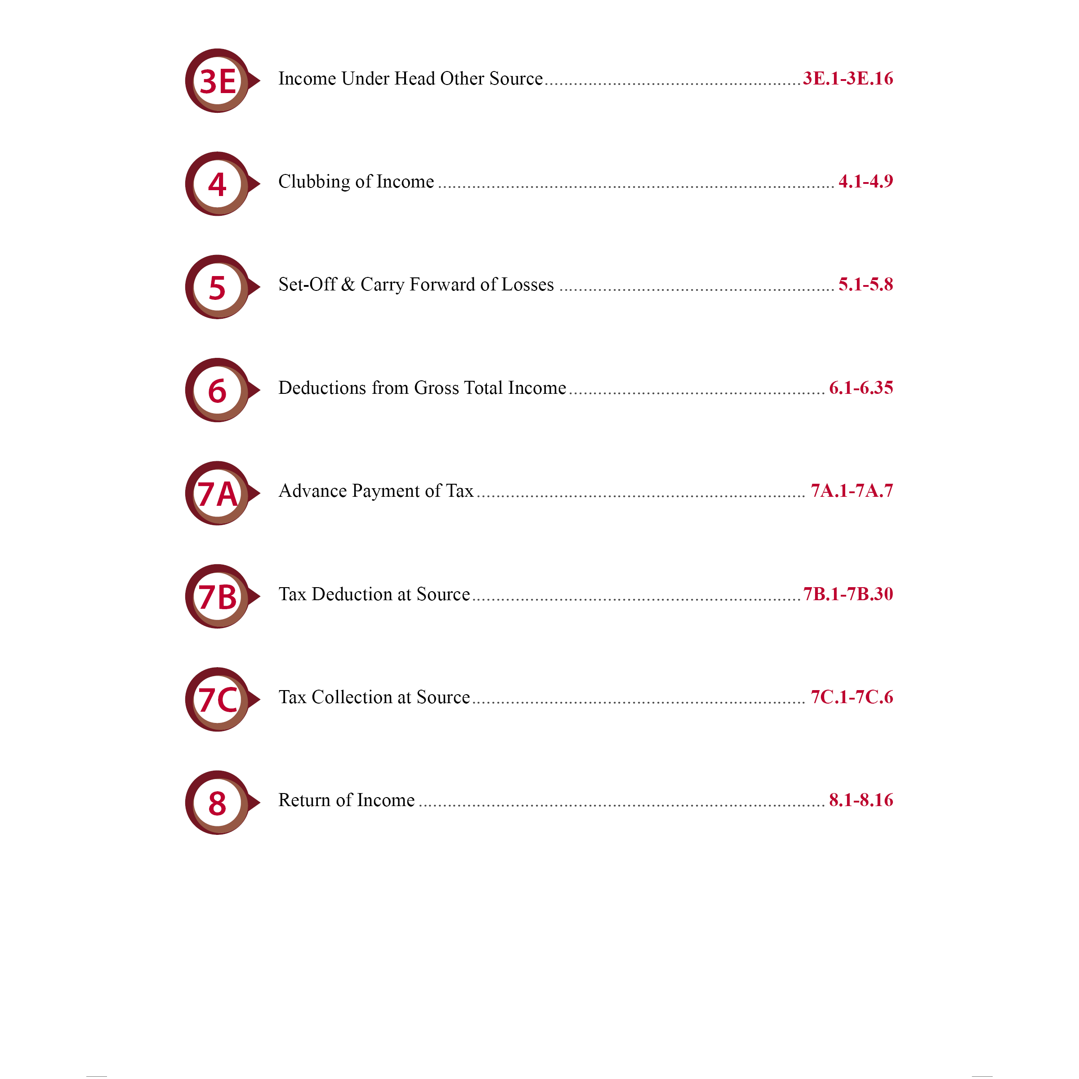Click page range 8.1-8.16
Screen dimensions: 1079x1079
pos(861,800)
